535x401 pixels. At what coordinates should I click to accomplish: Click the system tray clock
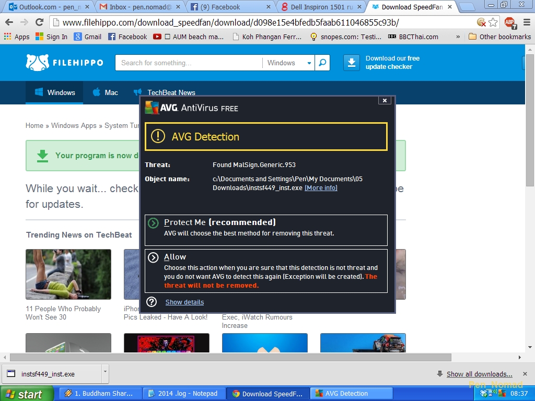(x=519, y=394)
